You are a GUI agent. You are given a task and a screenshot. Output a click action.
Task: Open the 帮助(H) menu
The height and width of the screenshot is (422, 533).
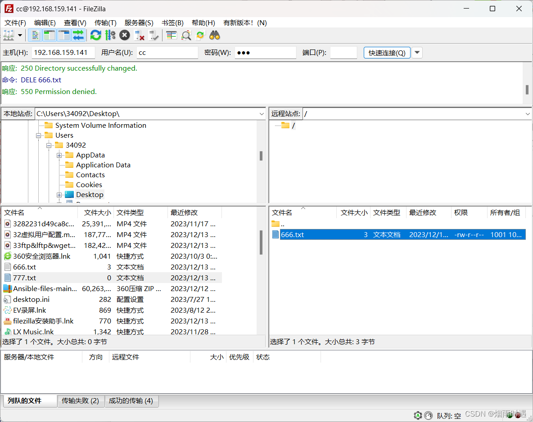pyautogui.click(x=203, y=23)
